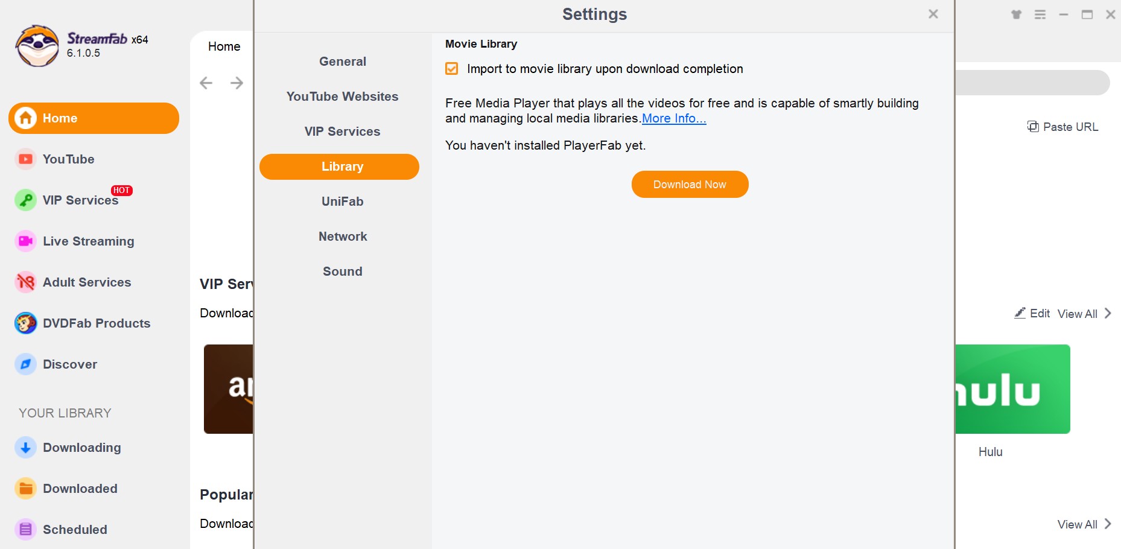Open VIP Services settings tab
This screenshot has width=1121, height=549.
[343, 132]
